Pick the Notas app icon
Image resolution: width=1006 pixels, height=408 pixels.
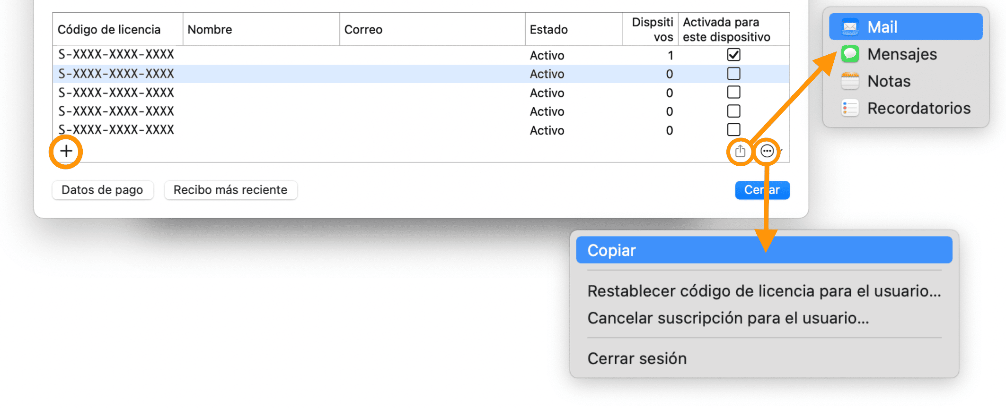click(x=850, y=81)
